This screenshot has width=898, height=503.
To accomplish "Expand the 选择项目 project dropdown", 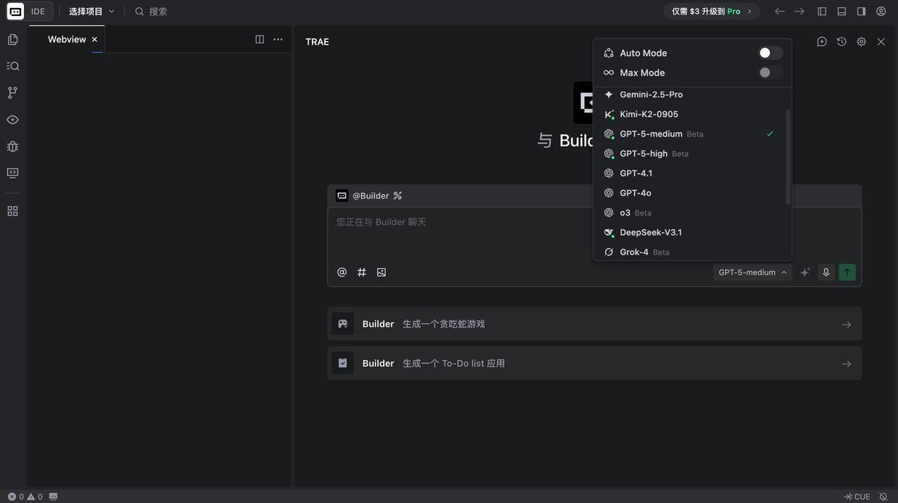I will [92, 12].
